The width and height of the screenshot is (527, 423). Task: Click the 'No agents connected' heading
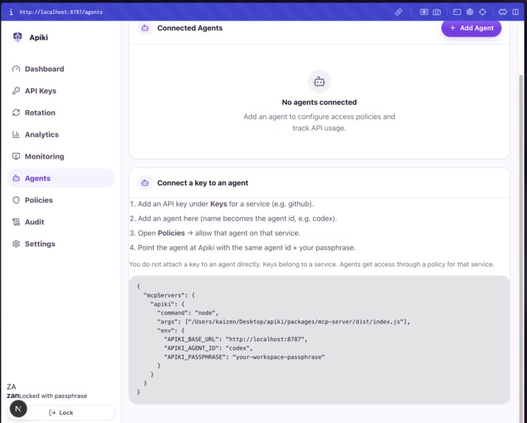point(319,102)
